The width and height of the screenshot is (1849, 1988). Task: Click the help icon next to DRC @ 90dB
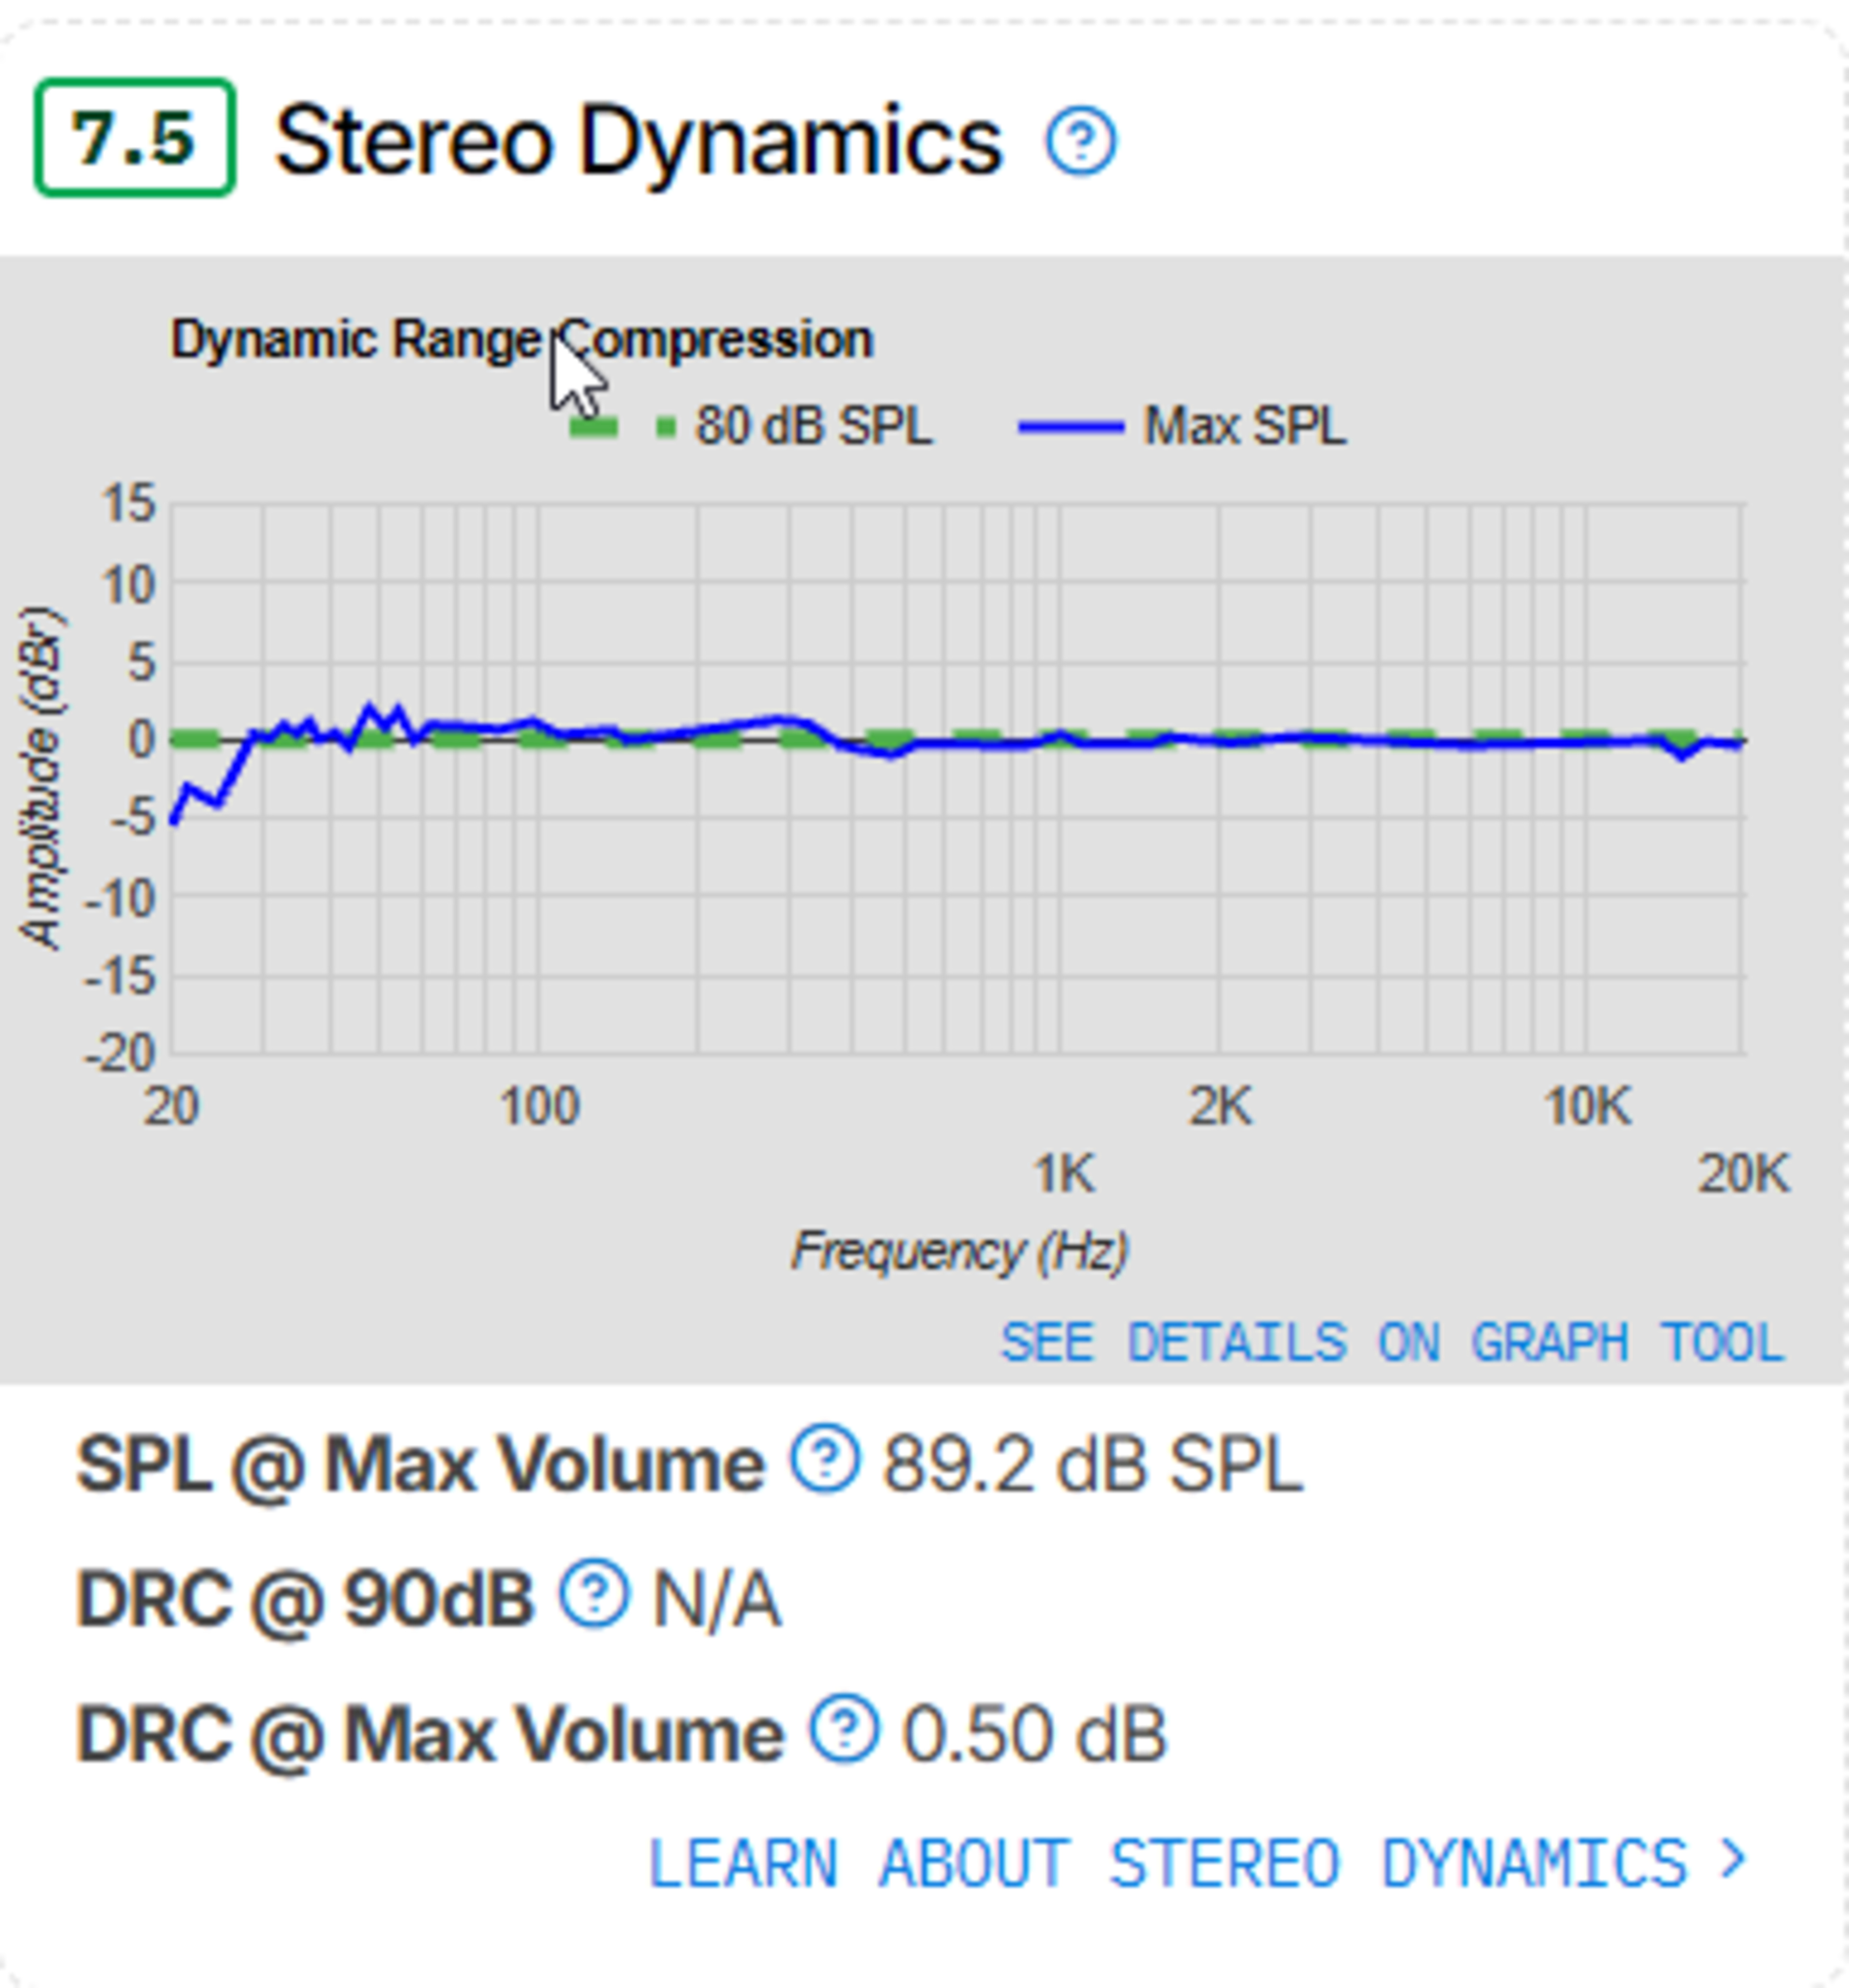coord(594,1593)
